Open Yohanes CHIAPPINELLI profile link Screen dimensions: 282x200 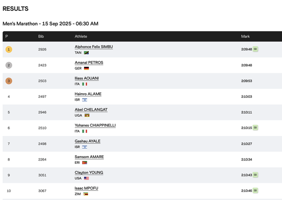click(x=95, y=125)
